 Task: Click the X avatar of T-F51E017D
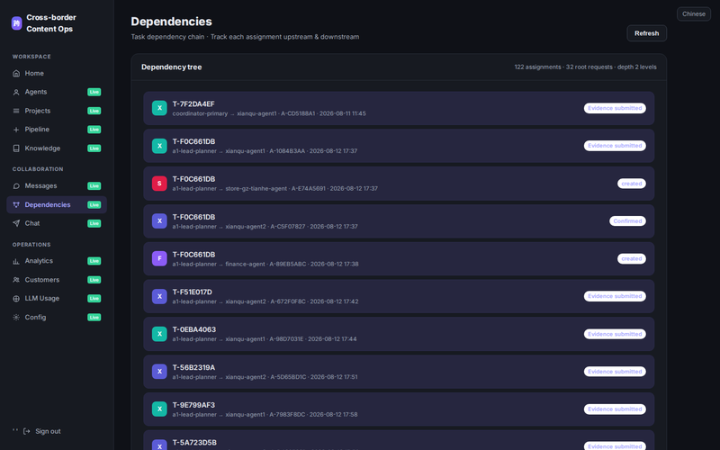159,296
